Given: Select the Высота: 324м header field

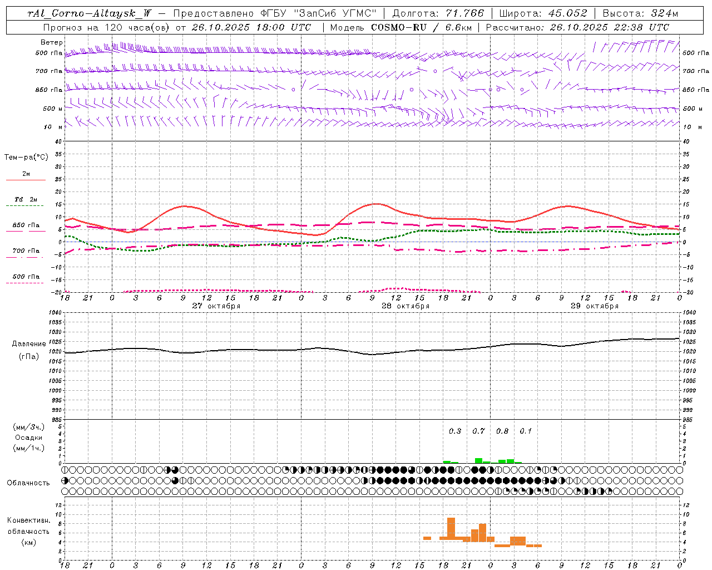Looking at the screenshot, I should (x=641, y=14).
